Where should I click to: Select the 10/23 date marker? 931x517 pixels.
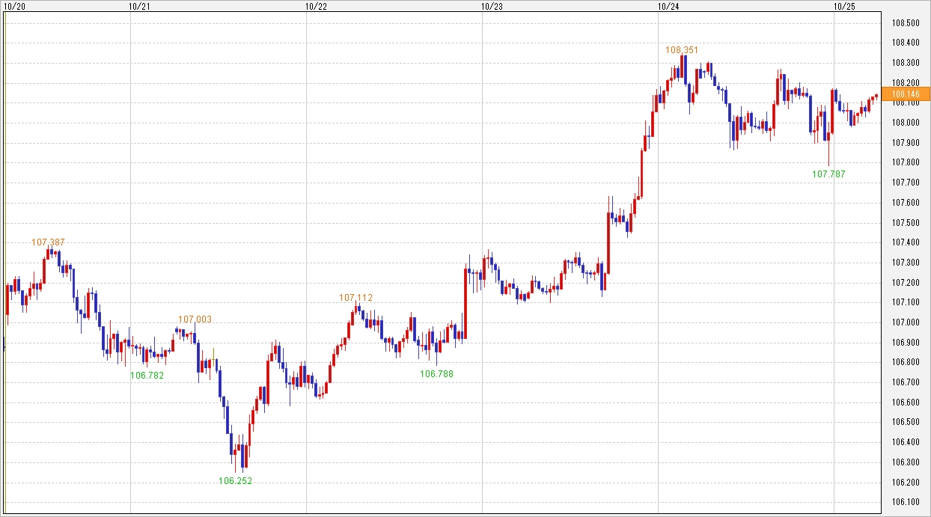[x=492, y=6]
